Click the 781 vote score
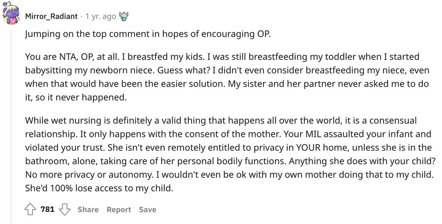 (x=47, y=209)
